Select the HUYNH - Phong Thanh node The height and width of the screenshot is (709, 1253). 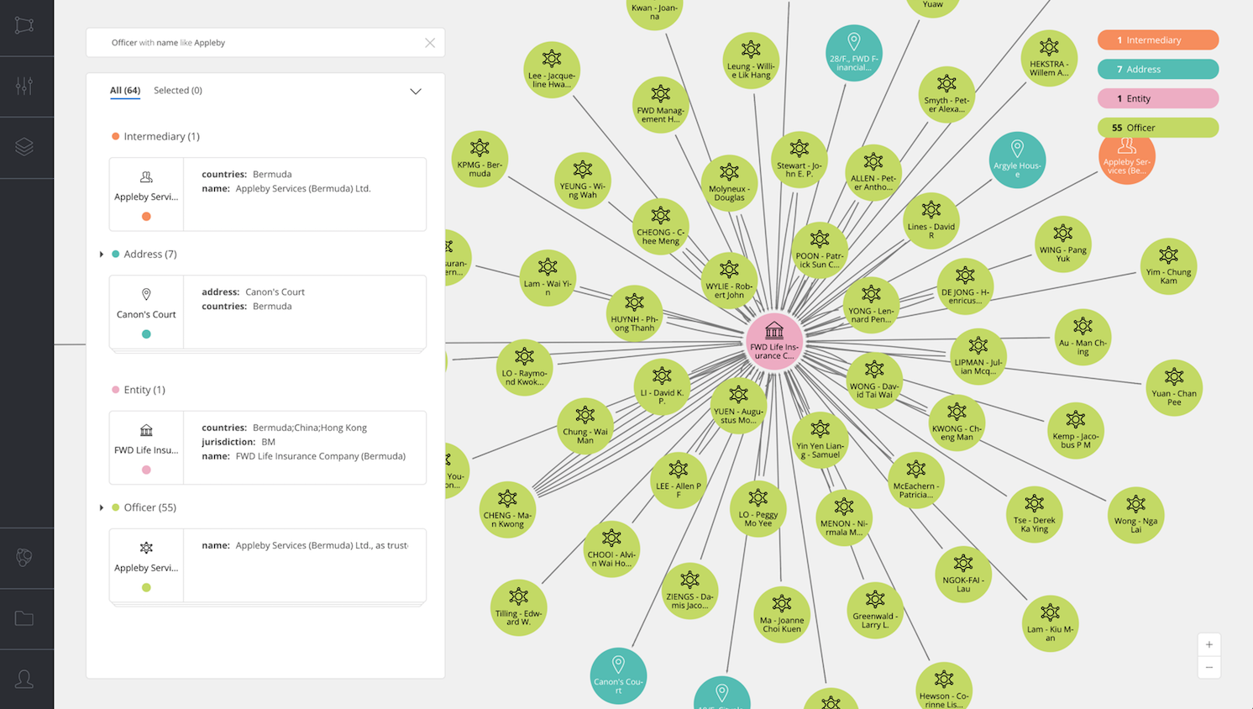[634, 313]
